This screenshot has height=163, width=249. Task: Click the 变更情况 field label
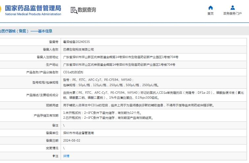(x=52, y=148)
